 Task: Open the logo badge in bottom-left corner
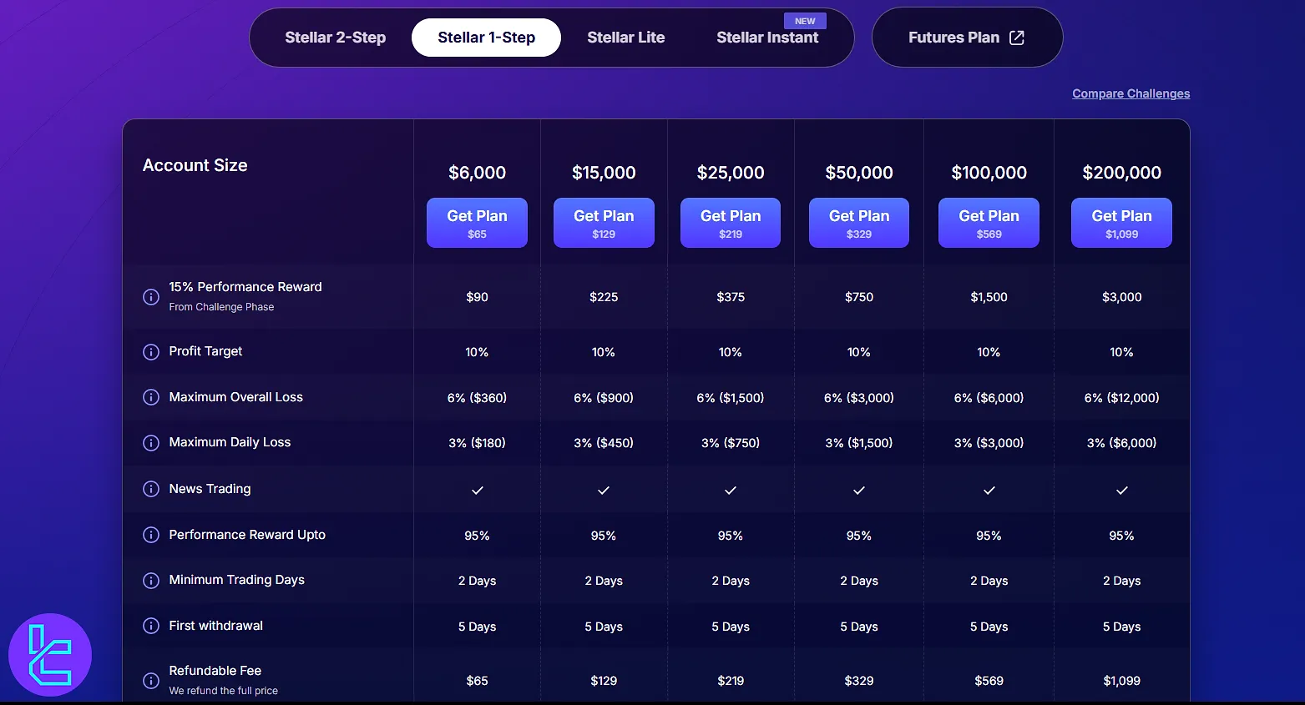(x=50, y=655)
